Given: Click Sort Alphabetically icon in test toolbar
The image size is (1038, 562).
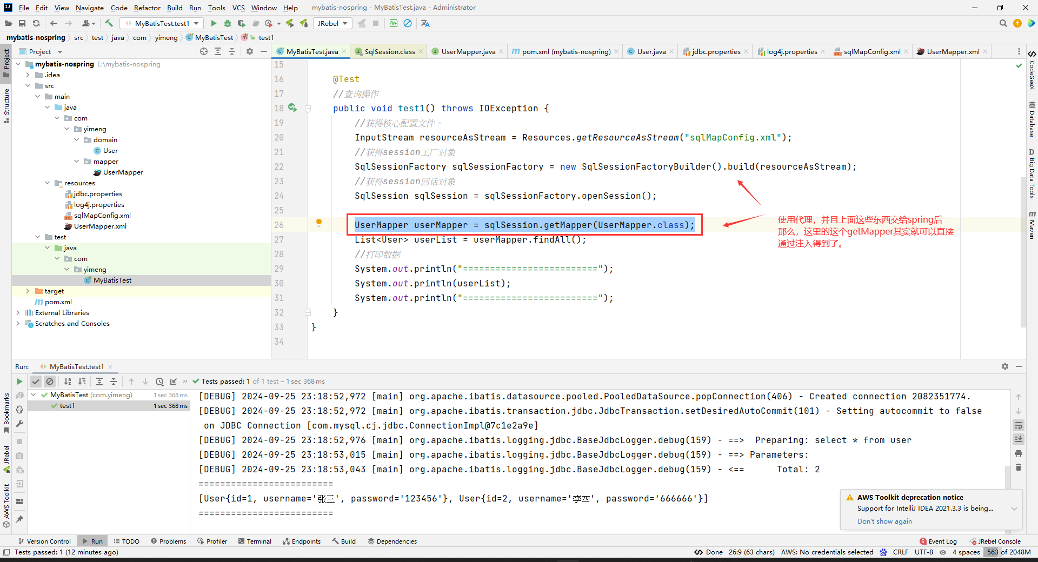Looking at the screenshot, I should pyautogui.click(x=68, y=382).
